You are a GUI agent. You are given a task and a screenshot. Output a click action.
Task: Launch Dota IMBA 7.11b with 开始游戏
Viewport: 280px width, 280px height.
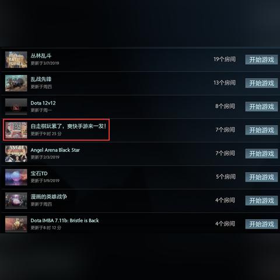tap(261, 224)
